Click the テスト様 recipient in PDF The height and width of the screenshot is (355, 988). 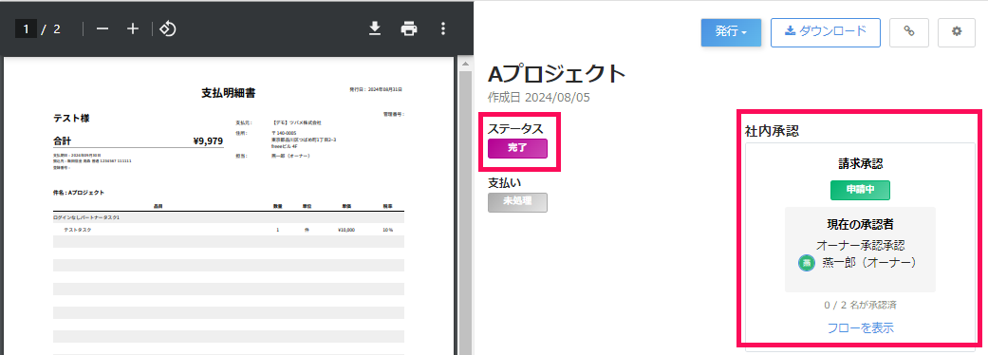(x=71, y=119)
